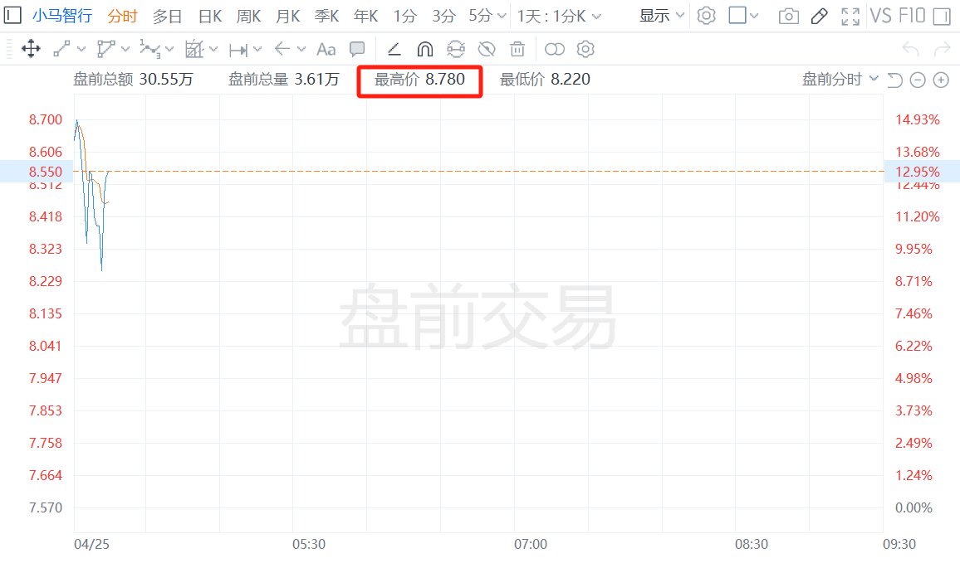
Task: Reset chart zoom with return arrow
Action: tap(894, 80)
